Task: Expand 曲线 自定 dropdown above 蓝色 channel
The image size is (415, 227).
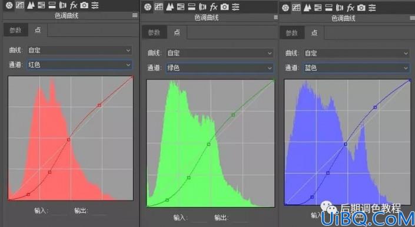Action: [x=356, y=53]
